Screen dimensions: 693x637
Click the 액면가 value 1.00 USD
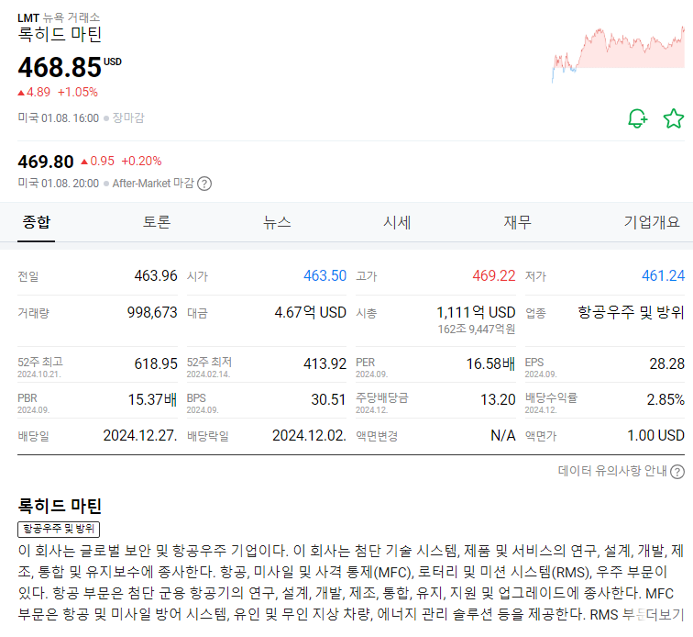(x=656, y=436)
